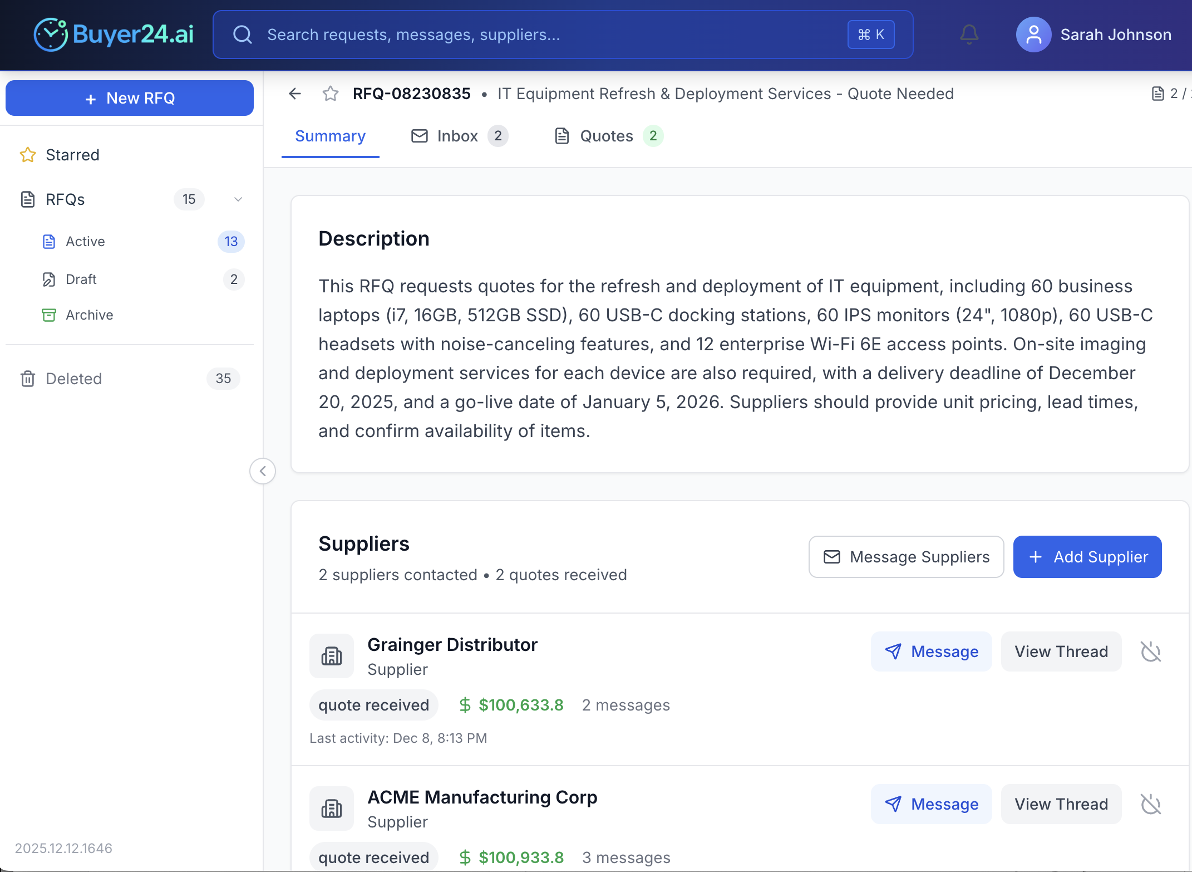This screenshot has height=872, width=1192.
Task: Open the Inbox tab
Action: coord(459,136)
